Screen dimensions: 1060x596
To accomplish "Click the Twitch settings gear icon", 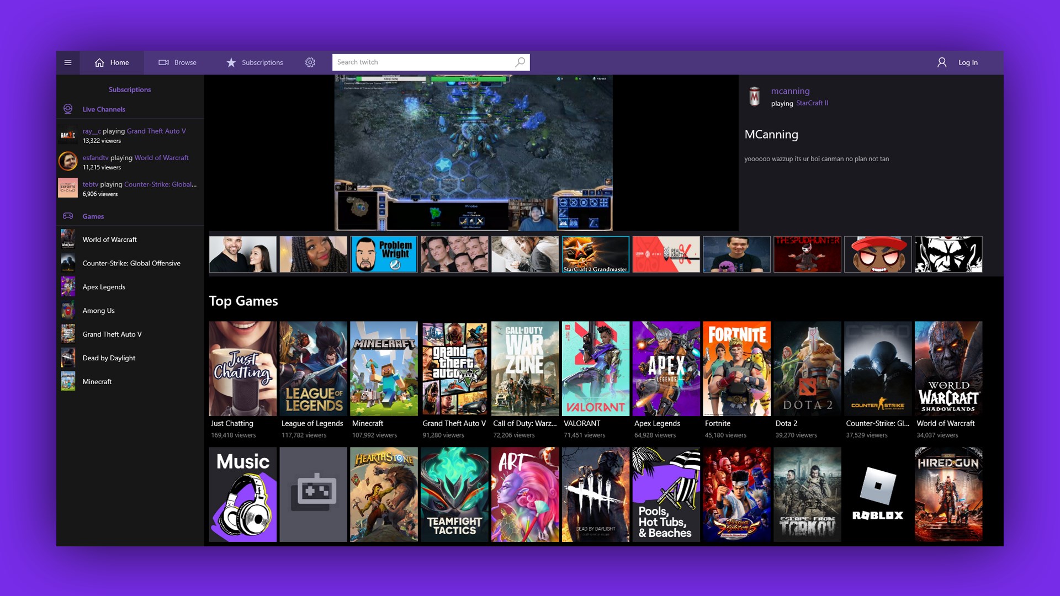I will (x=310, y=62).
